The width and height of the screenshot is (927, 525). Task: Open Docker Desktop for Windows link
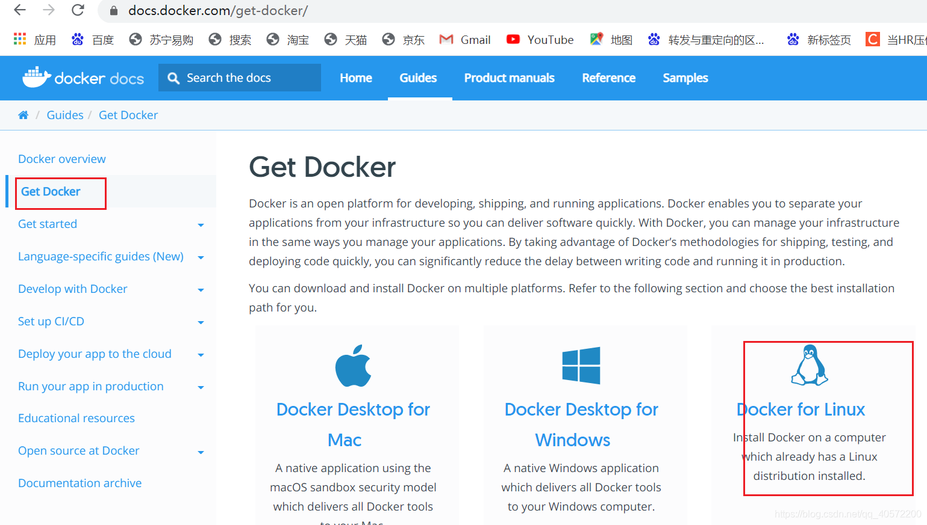pyautogui.click(x=581, y=425)
